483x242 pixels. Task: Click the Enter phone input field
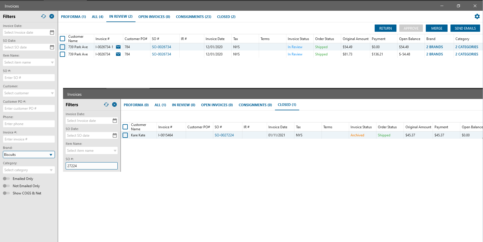click(x=29, y=124)
